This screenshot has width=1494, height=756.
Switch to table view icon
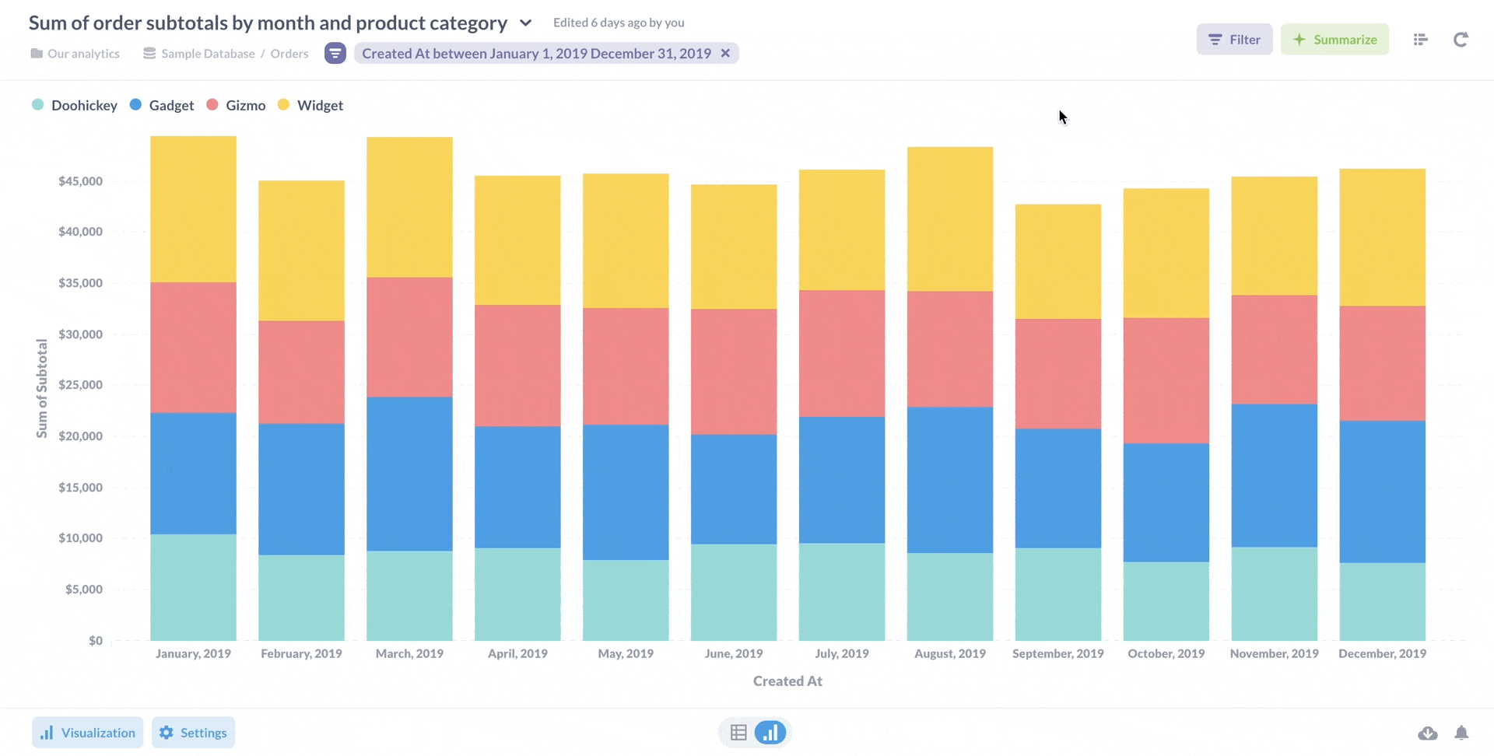coord(737,732)
